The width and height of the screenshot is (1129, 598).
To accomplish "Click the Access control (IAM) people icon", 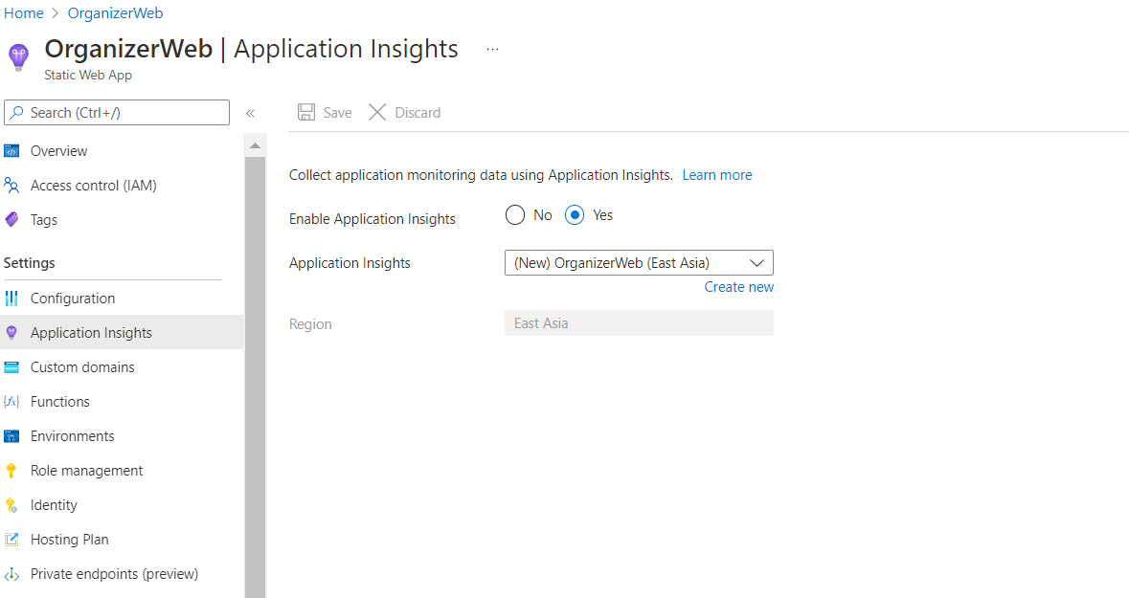I will (11, 186).
